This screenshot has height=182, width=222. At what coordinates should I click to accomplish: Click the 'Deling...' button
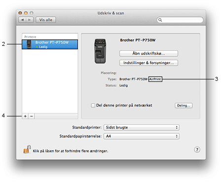click(184, 106)
